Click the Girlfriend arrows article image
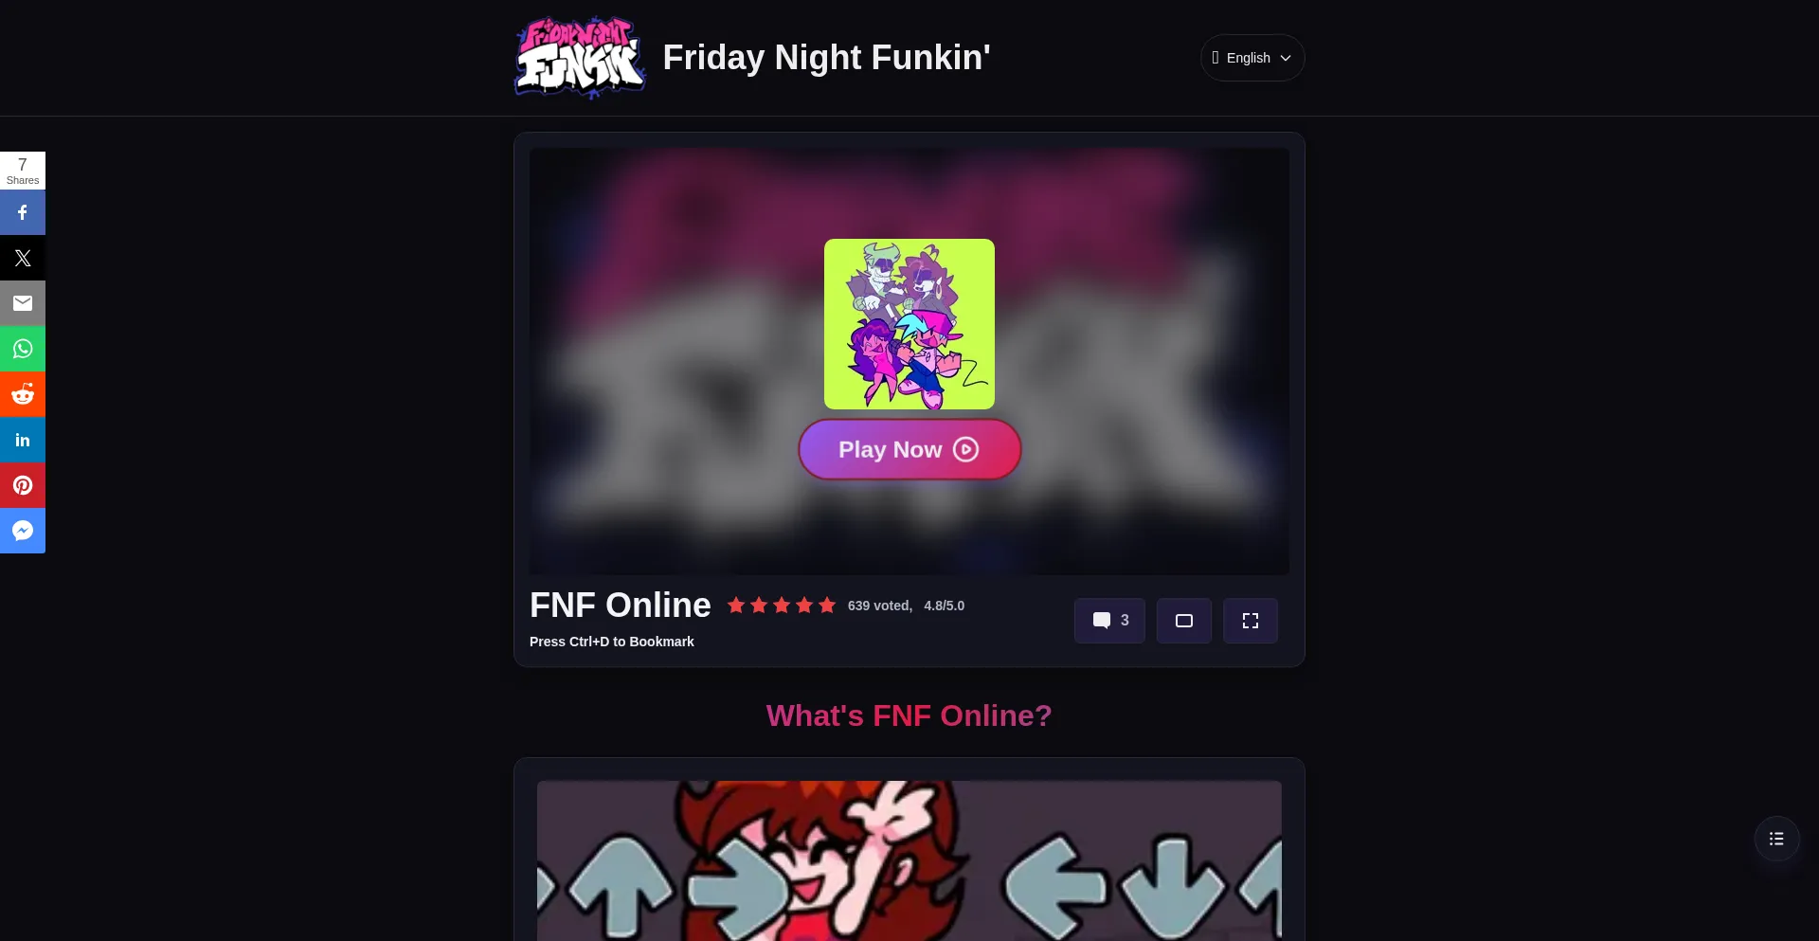The image size is (1819, 941). 909,860
